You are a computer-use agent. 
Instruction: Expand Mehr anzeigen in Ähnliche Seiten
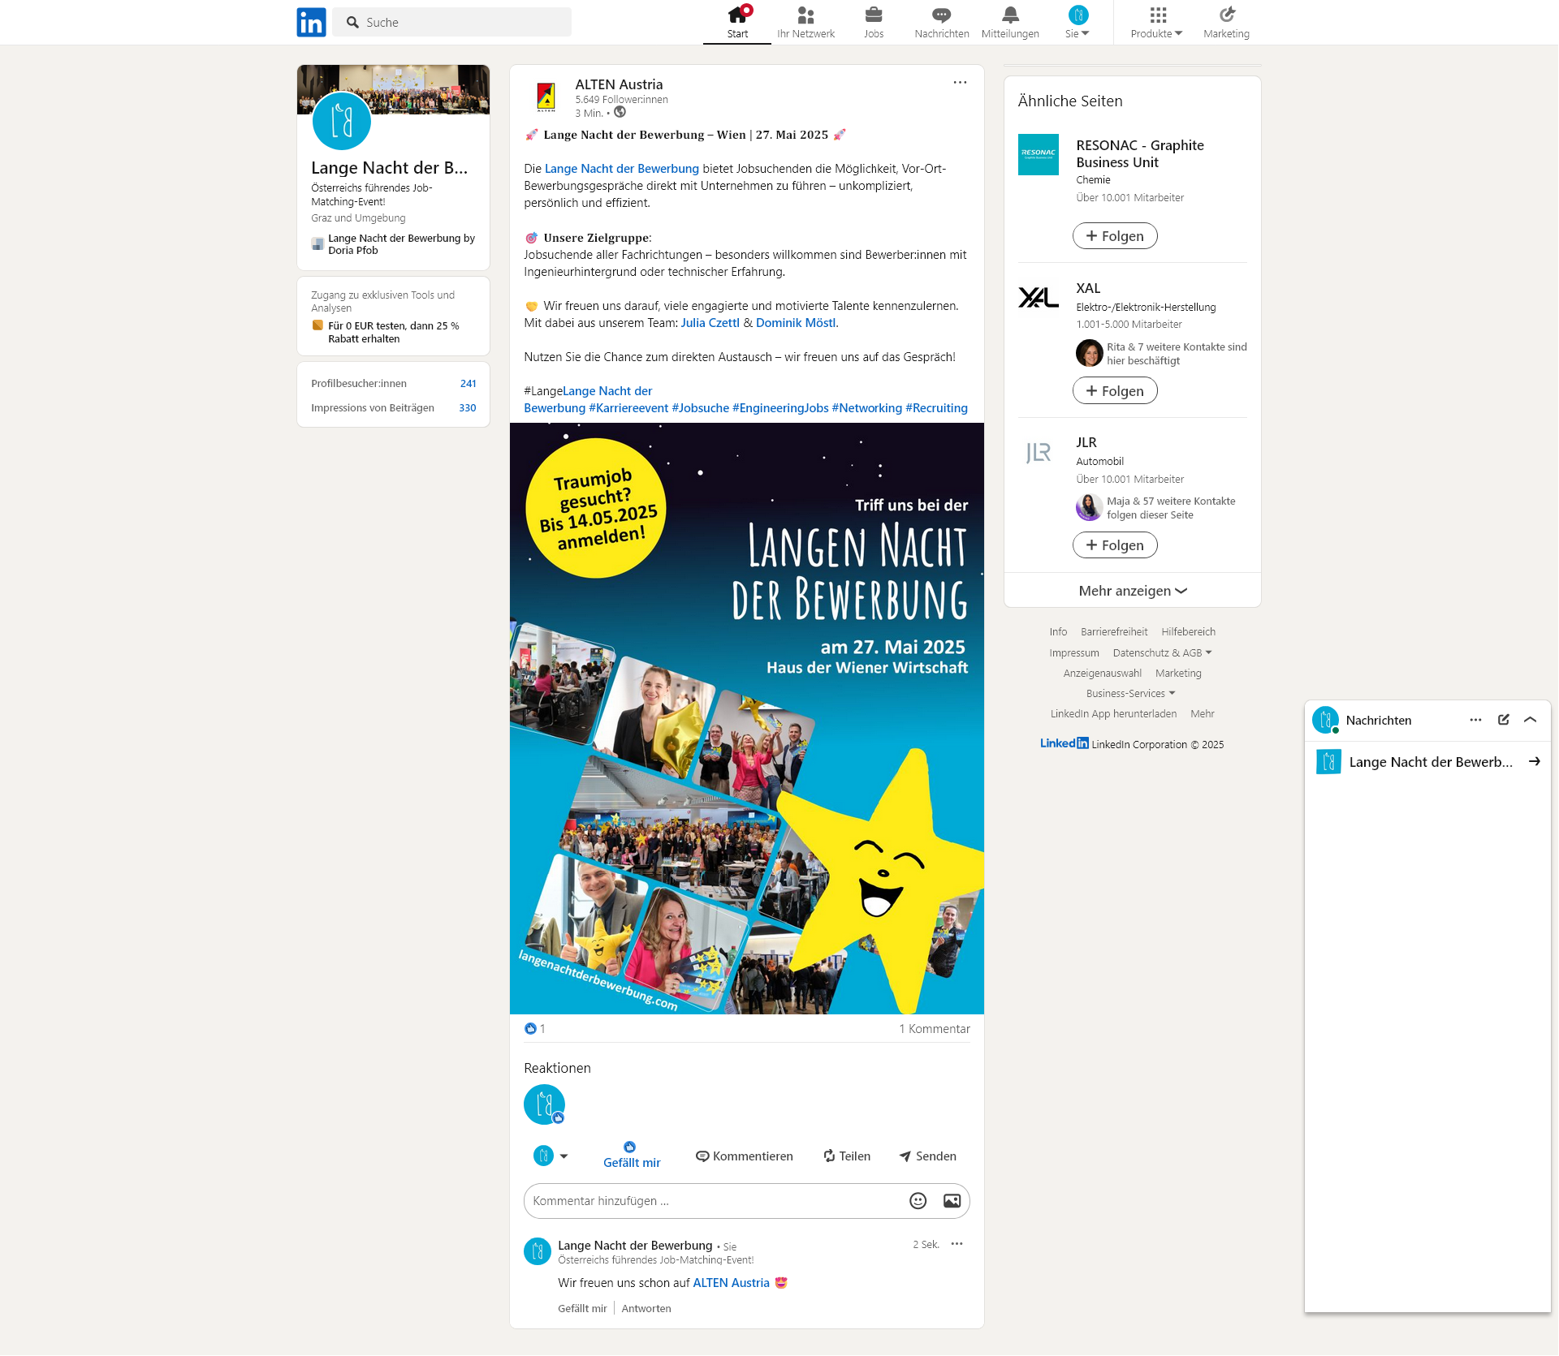[x=1133, y=591]
